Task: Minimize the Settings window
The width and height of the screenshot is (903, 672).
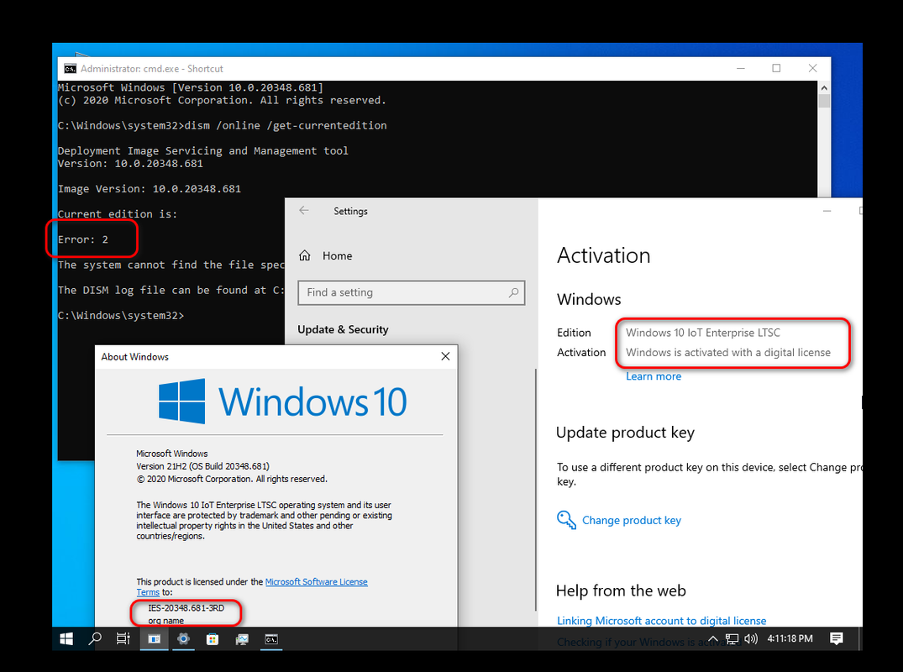Action: pos(827,211)
